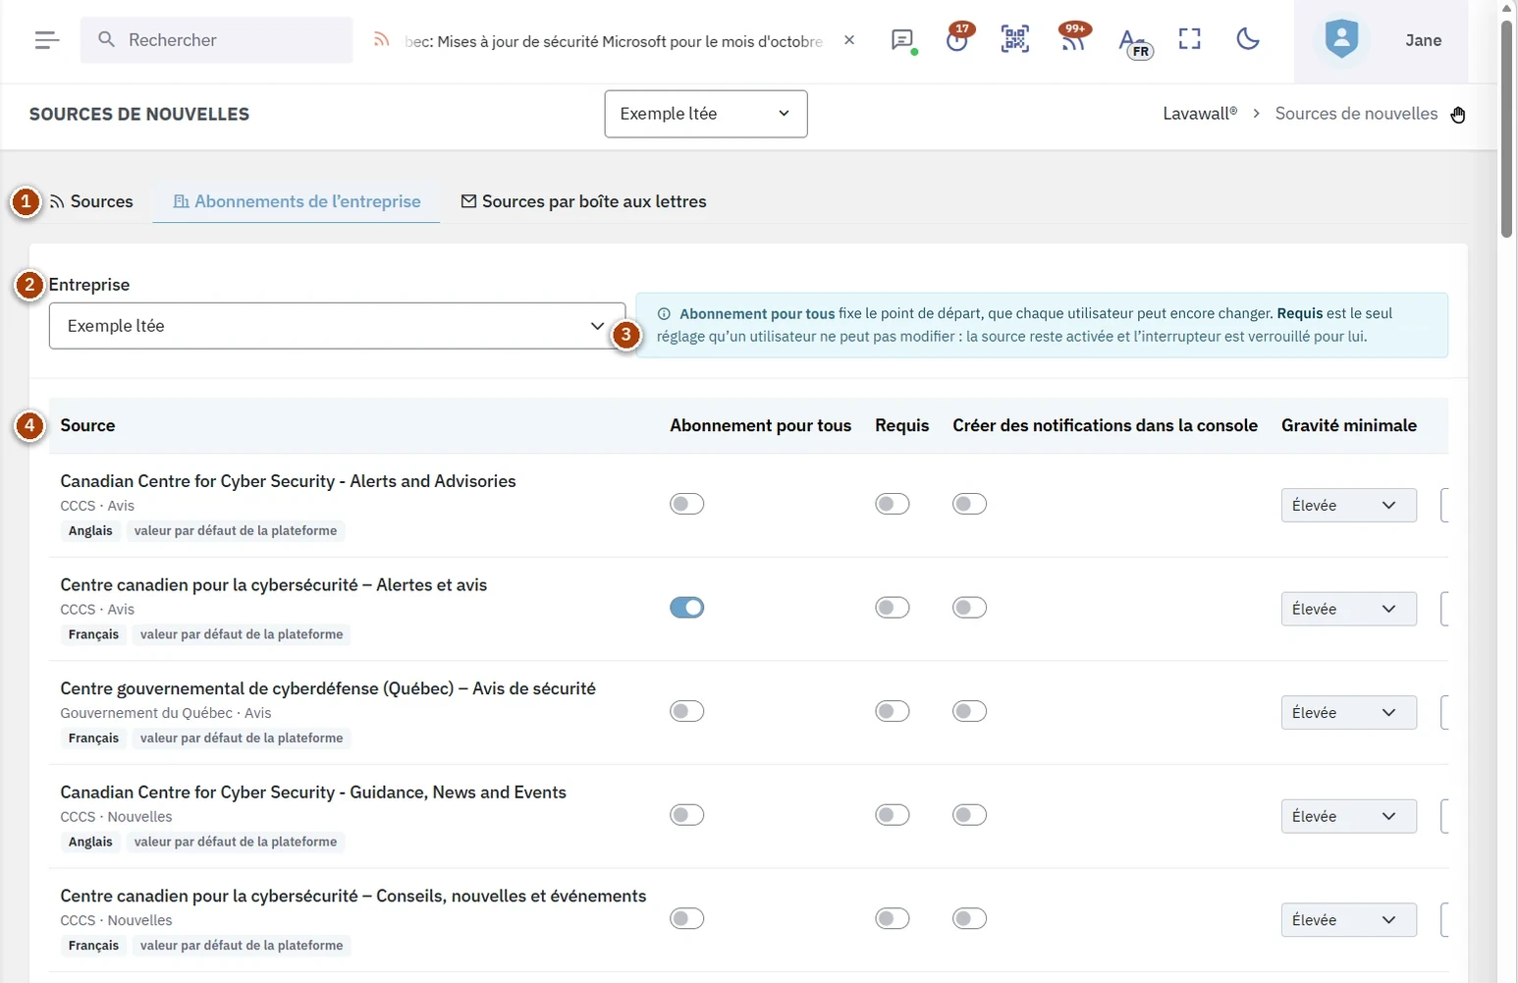The height and width of the screenshot is (983, 1518).
Task: Open Gravité minimale dropdown for Alerts and Advisories
Action: click(1348, 505)
